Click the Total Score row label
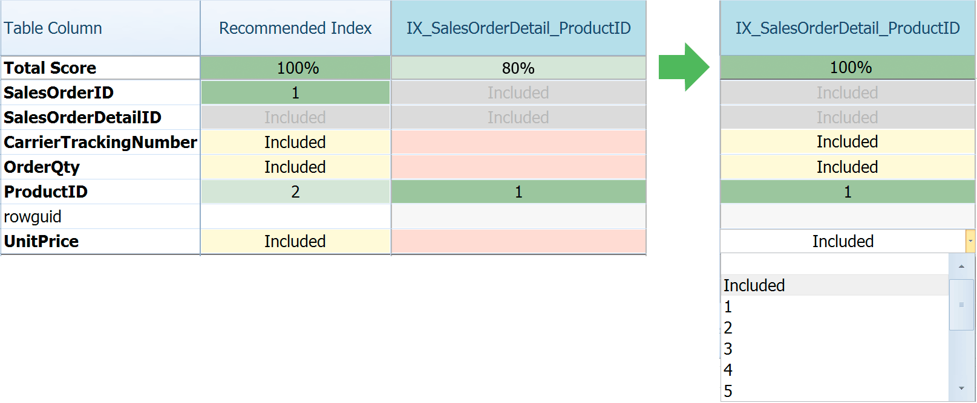The image size is (977, 403). (50, 68)
